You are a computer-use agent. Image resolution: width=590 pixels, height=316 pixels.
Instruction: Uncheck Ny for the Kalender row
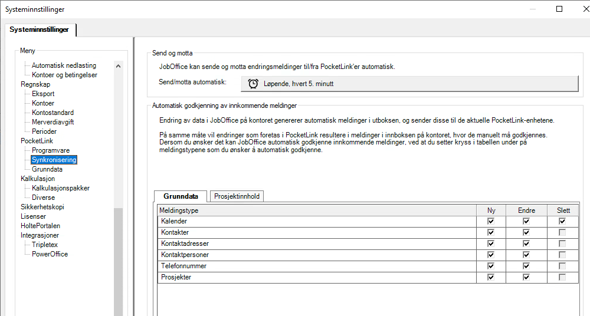[x=491, y=221]
